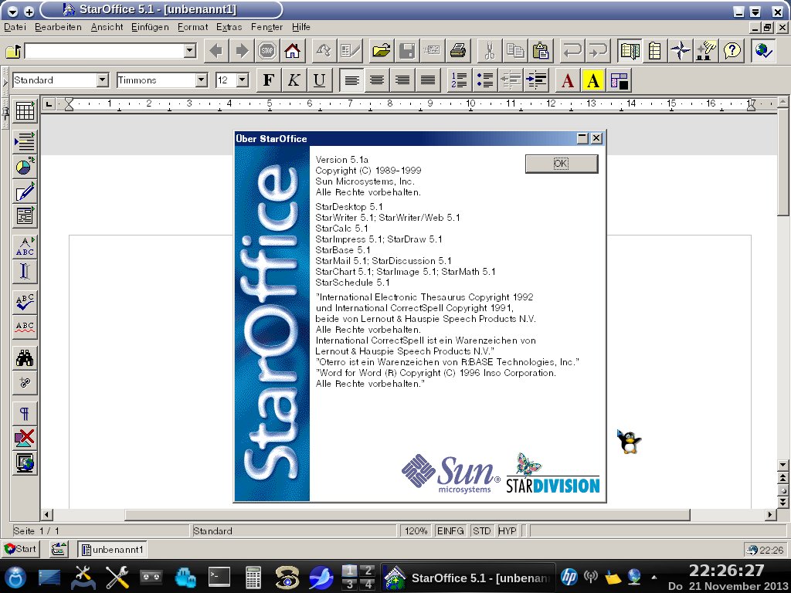Click the decrease indent icon
The height and width of the screenshot is (593, 791).
point(511,80)
